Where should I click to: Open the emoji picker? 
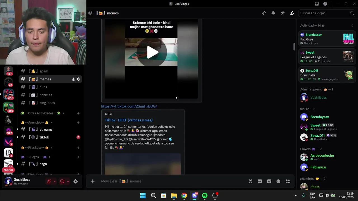point(278,181)
